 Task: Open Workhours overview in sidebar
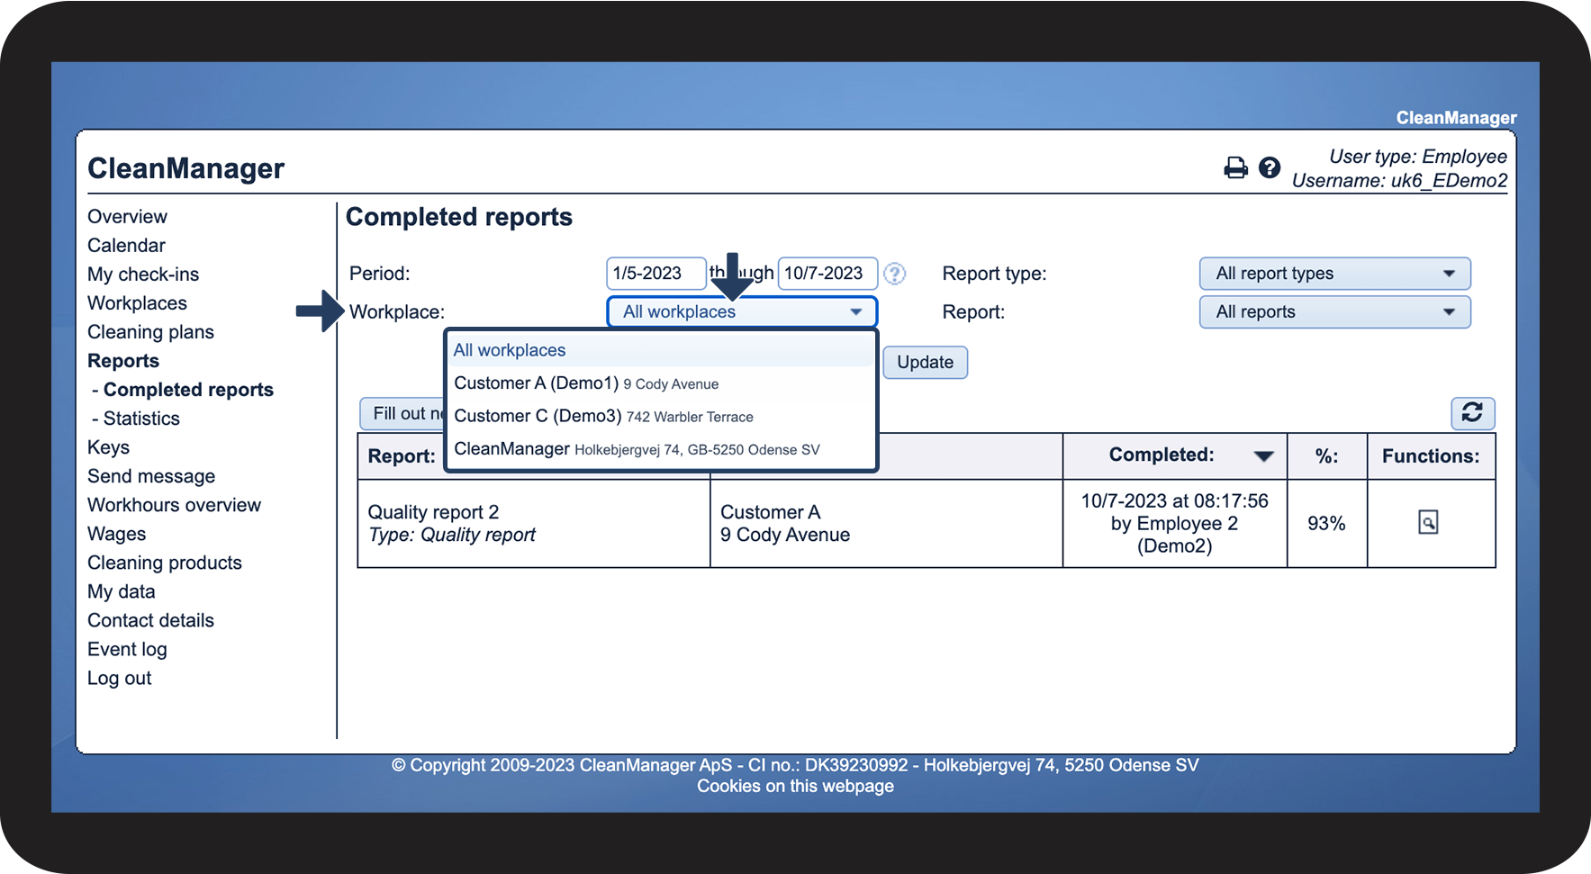coord(174,505)
